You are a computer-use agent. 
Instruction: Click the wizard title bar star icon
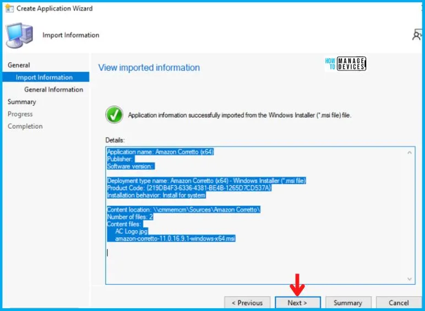click(x=9, y=8)
